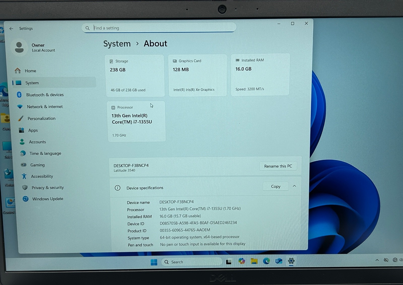Screen dimensions: 403x285
Task: Copy the device specifications
Action: click(x=276, y=186)
